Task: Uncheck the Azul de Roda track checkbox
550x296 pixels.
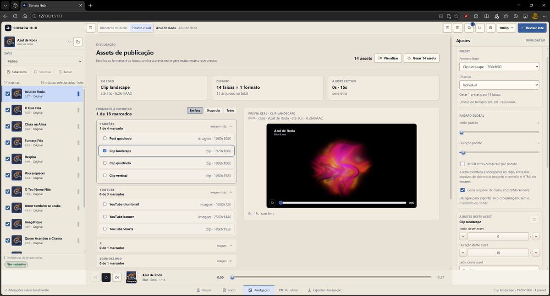Action: pos(7,94)
